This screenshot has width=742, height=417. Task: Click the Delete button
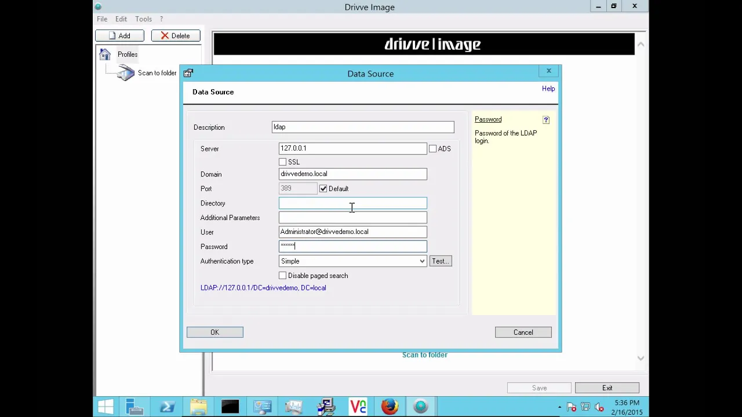tap(176, 36)
